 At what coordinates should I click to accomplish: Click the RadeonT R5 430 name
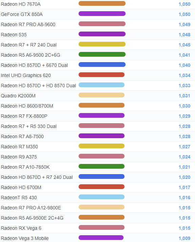click(x=19, y=198)
